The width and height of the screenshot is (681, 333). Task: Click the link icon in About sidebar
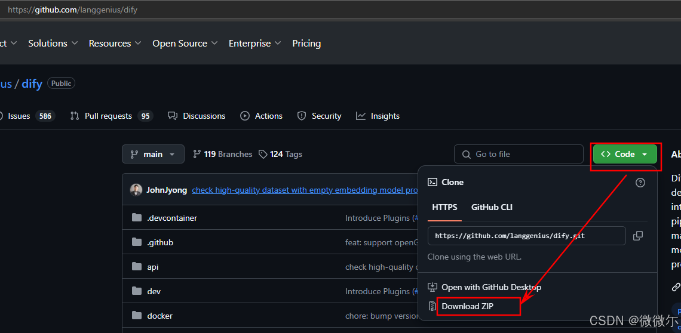coord(676,287)
